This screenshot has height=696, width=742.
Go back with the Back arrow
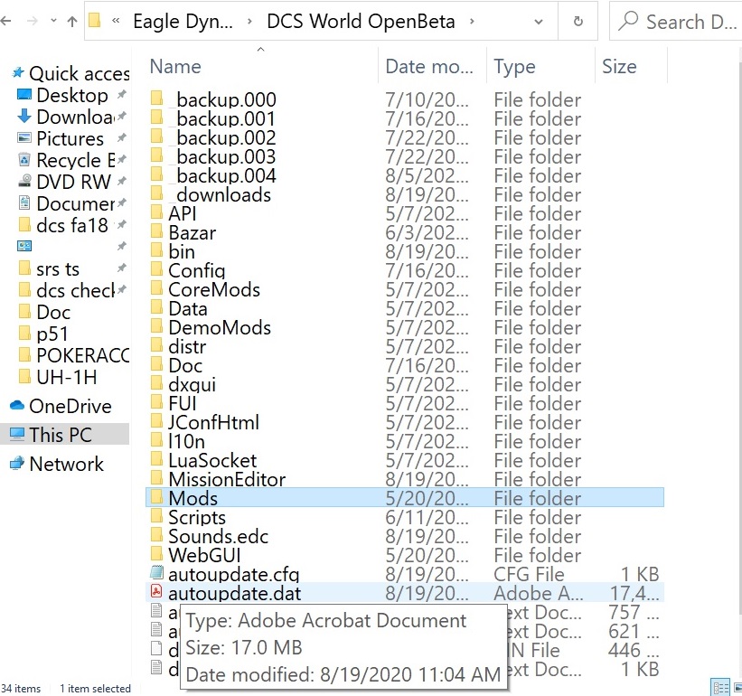(x=5, y=22)
